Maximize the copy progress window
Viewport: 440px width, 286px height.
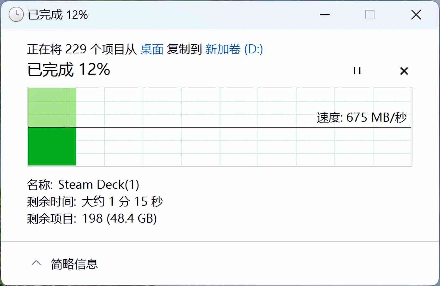click(370, 15)
